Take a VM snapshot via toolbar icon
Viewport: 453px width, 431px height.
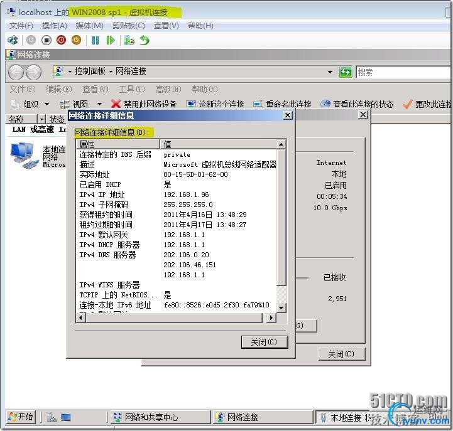(129, 40)
